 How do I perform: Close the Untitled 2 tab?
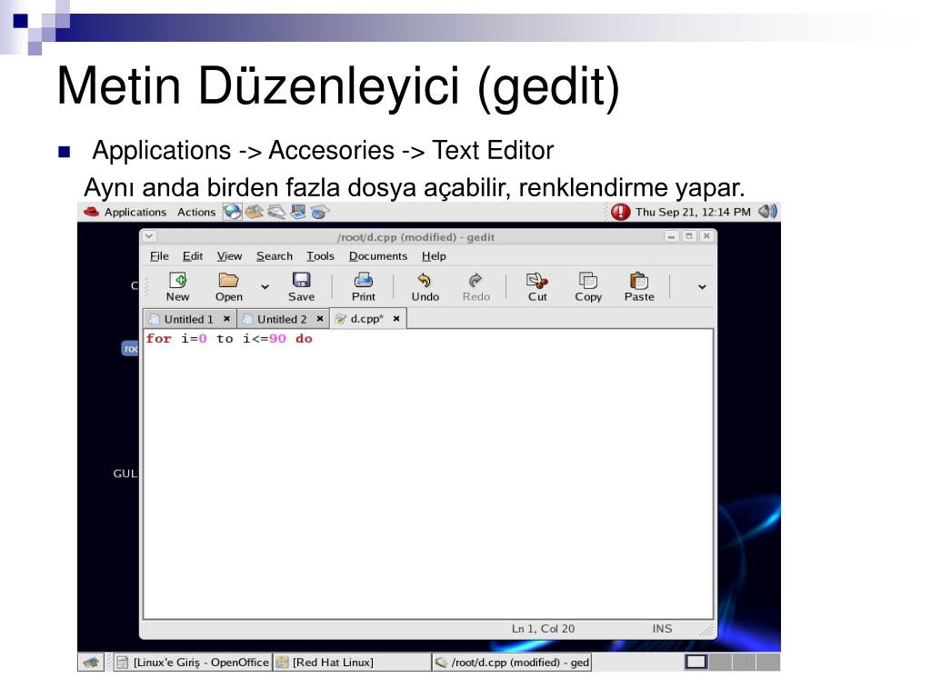pos(319,319)
